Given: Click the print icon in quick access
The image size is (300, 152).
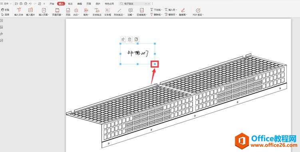Looking at the screenshot, I should click(26, 4).
